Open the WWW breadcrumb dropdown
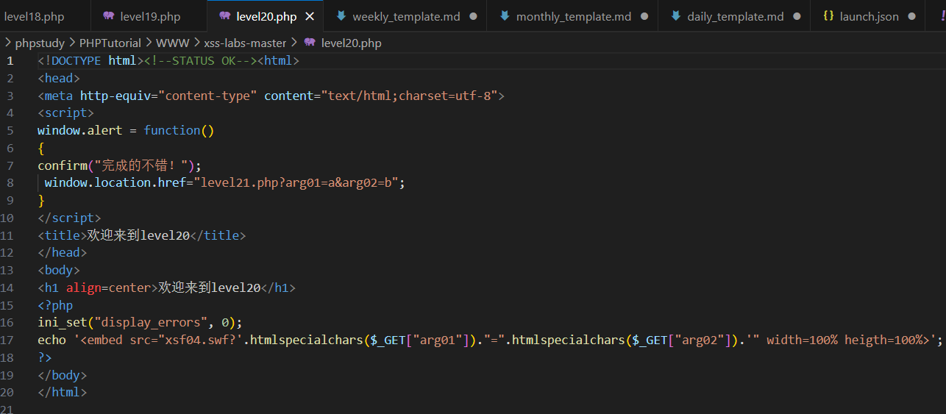Image resolution: width=946 pixels, height=414 pixels. [x=172, y=43]
